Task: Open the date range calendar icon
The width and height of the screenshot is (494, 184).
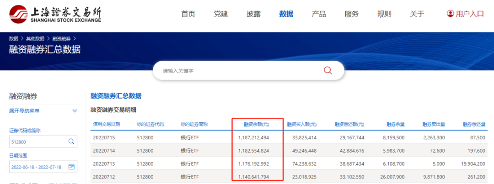Action: pyautogui.click(x=71, y=167)
